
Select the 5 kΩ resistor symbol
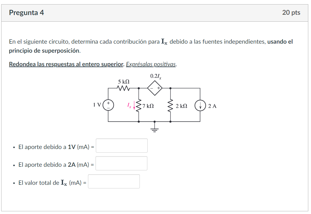(x=123, y=88)
